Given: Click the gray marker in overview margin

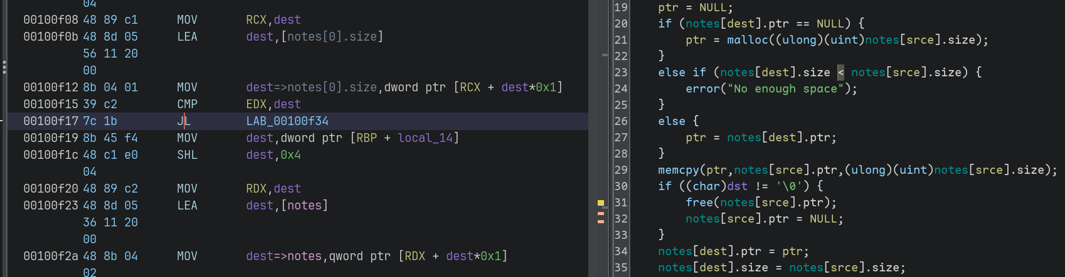Looking at the screenshot, I should tap(605, 55).
